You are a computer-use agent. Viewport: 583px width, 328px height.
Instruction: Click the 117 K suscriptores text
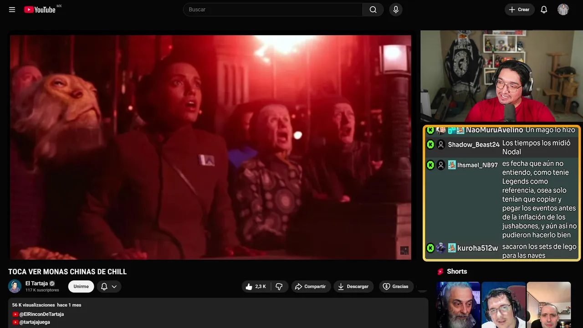42,290
